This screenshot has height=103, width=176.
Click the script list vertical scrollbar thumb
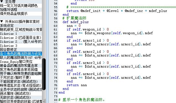pyautogui.click(x=44, y=74)
